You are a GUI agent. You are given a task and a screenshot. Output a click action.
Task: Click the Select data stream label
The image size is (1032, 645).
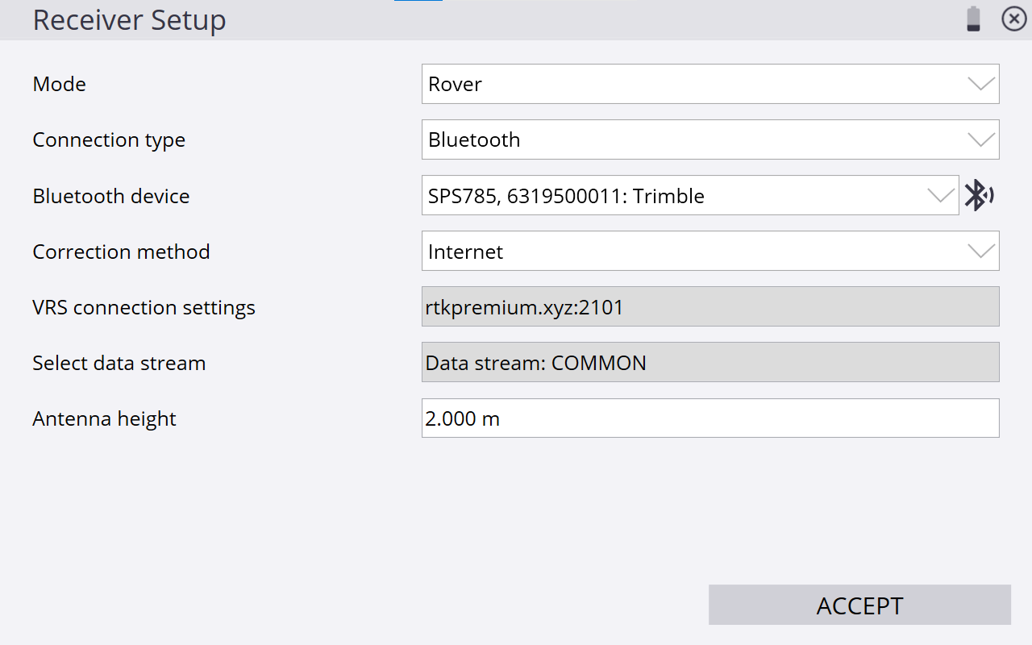[x=119, y=363]
